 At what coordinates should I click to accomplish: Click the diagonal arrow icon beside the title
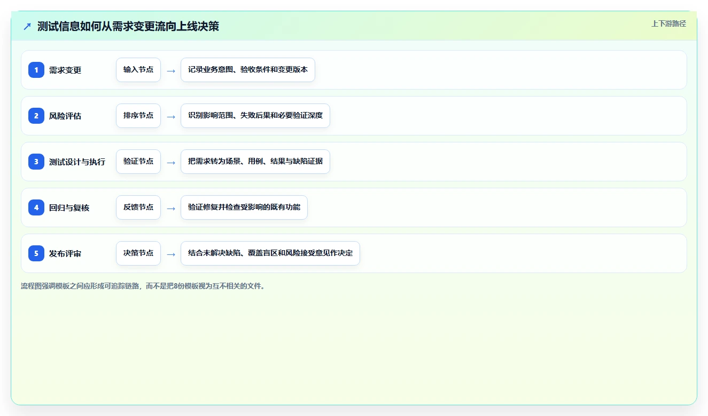(27, 26)
